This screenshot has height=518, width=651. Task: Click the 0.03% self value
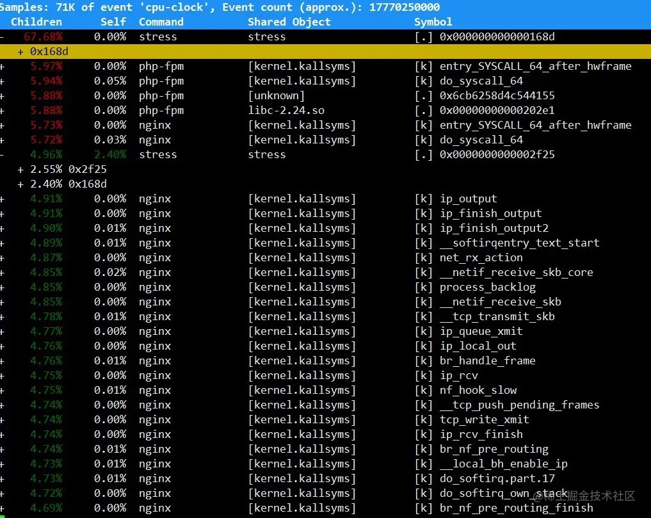pyautogui.click(x=110, y=140)
